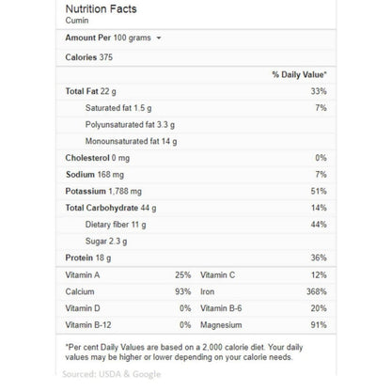Click the Protein 18 g row
Screen dimensions: 391x391
pyautogui.click(x=195, y=258)
